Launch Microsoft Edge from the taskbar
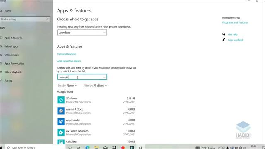The width and height of the screenshot is (265, 149). pyautogui.click(x=87, y=147)
